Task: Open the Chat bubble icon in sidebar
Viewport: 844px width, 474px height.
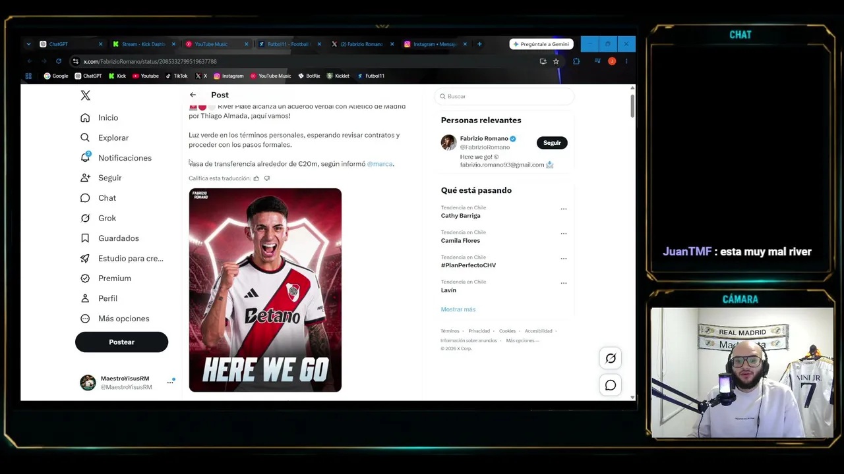Action: [x=85, y=198]
